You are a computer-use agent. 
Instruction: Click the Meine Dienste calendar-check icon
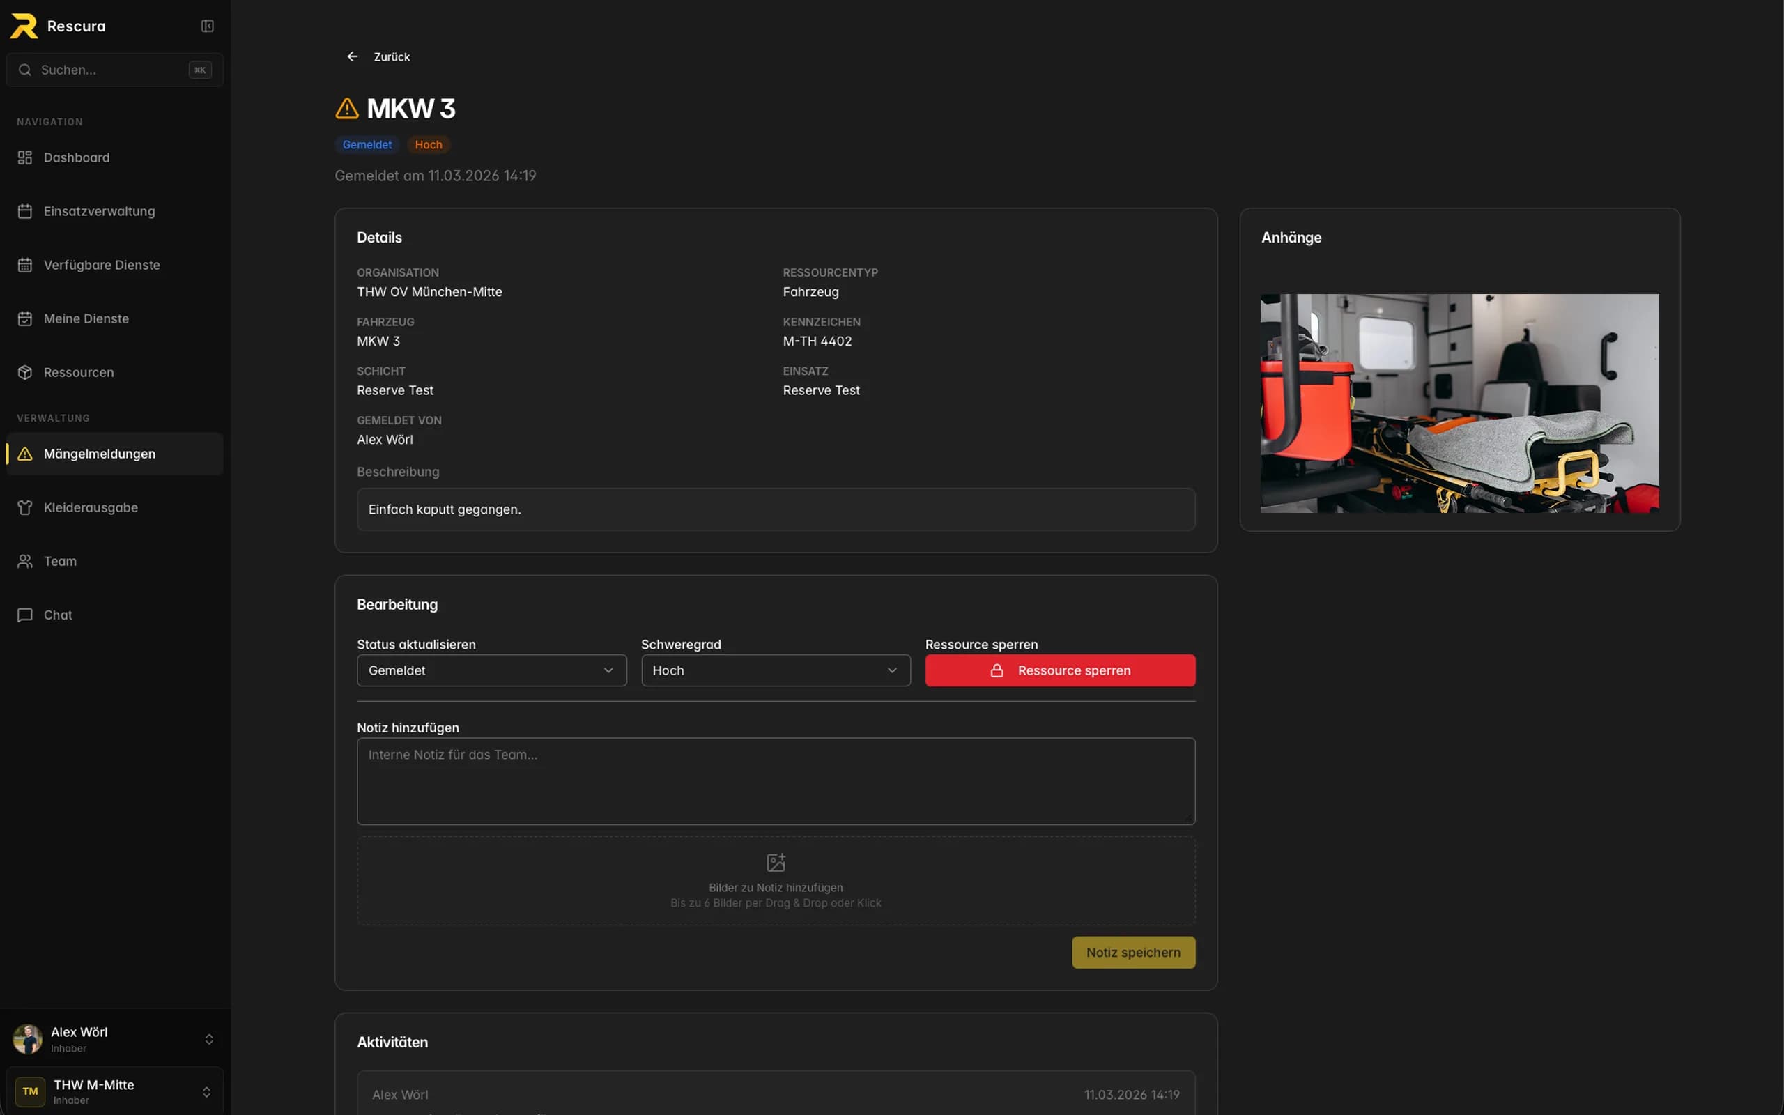(25, 318)
